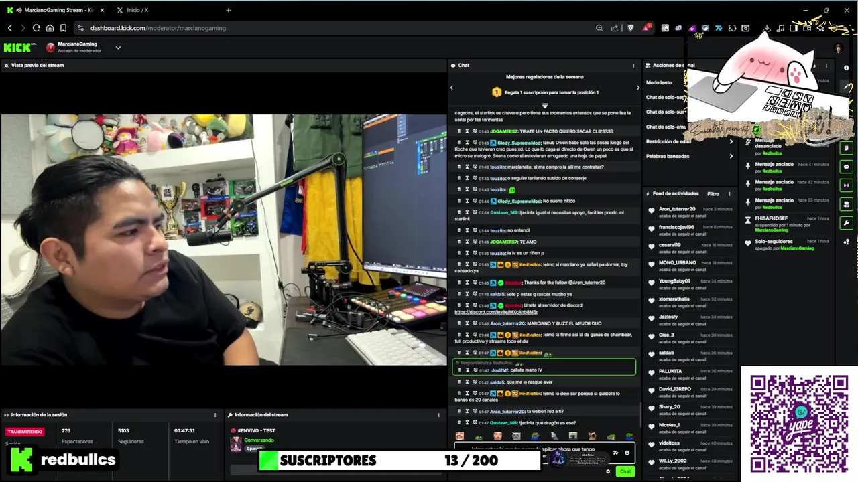
Task: Click the Conversando category label
Action: pos(259,440)
